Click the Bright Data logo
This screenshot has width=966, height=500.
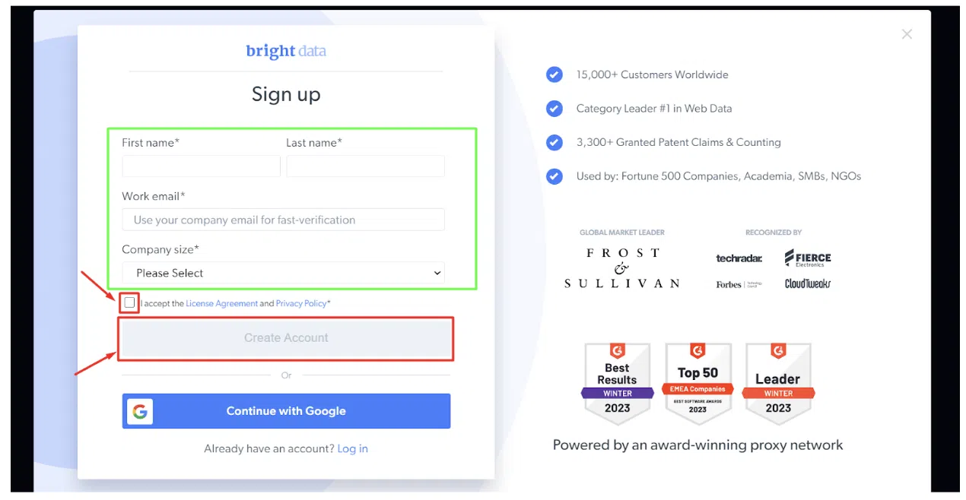click(286, 52)
